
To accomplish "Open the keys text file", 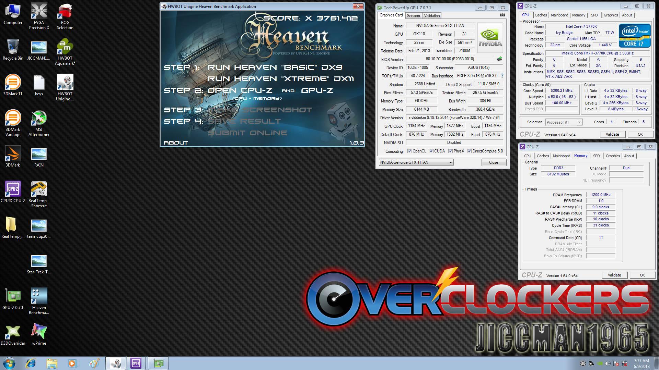I will (x=39, y=85).
